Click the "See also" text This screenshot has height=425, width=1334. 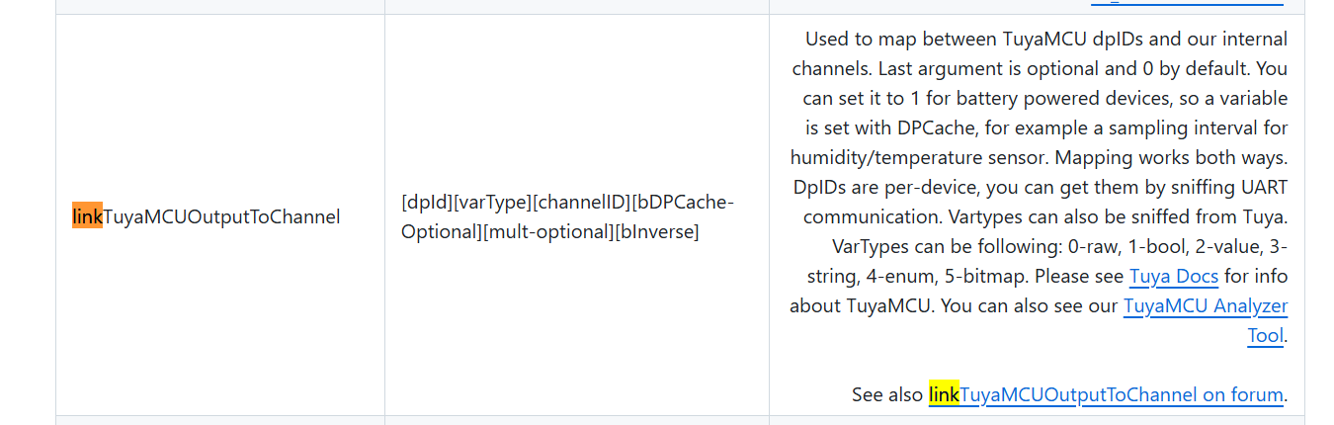887,395
